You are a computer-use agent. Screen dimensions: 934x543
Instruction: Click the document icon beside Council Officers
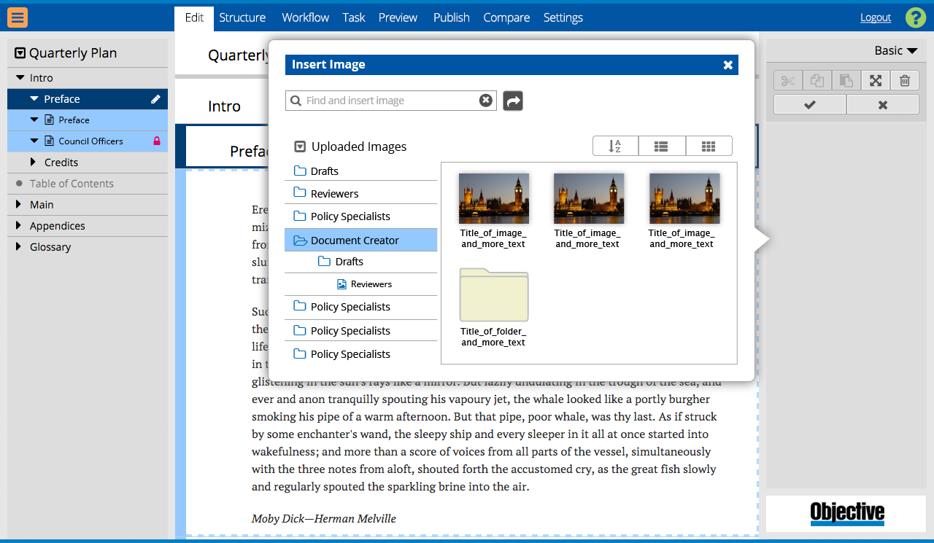[x=49, y=141]
